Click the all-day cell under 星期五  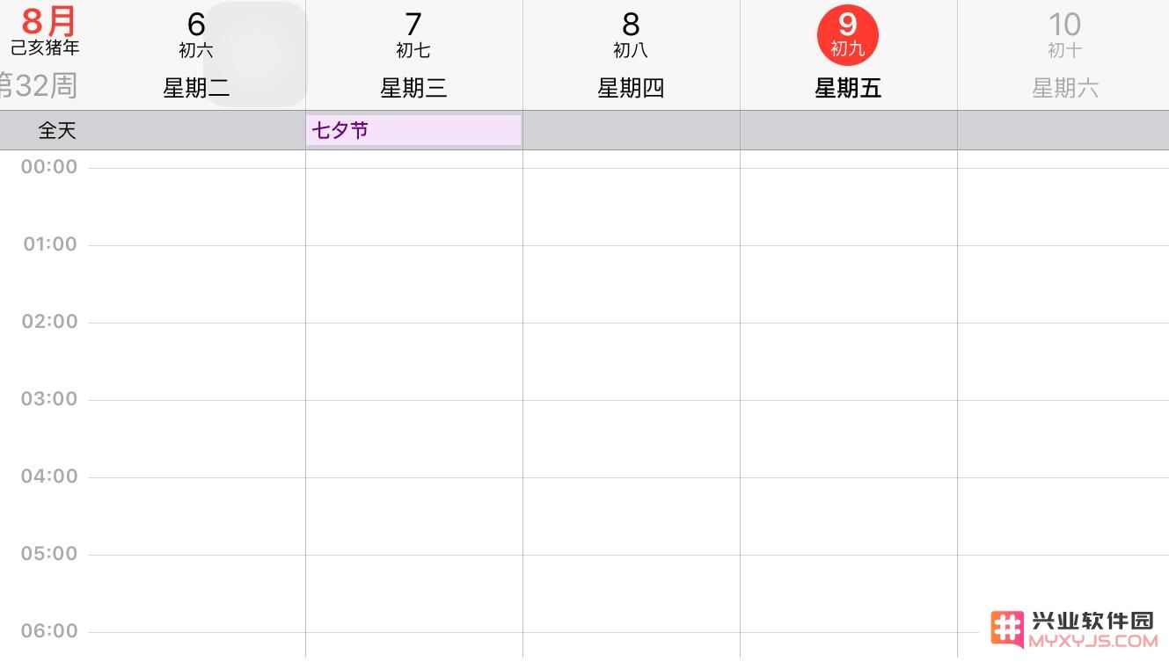pyautogui.click(x=848, y=130)
